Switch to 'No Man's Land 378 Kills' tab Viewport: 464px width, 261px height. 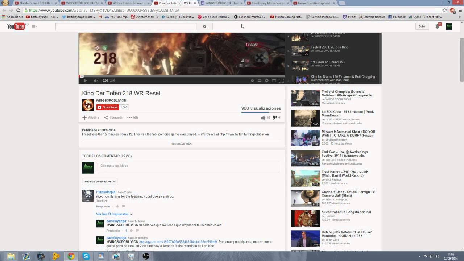[35, 3]
